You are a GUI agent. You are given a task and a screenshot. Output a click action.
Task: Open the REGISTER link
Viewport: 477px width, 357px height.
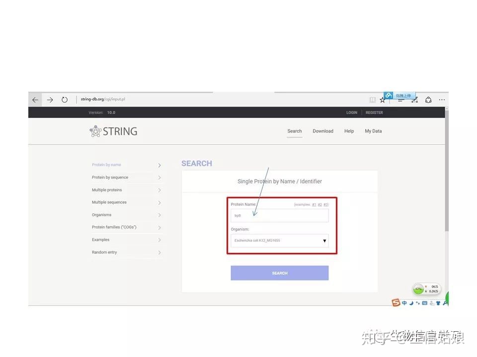coord(374,113)
